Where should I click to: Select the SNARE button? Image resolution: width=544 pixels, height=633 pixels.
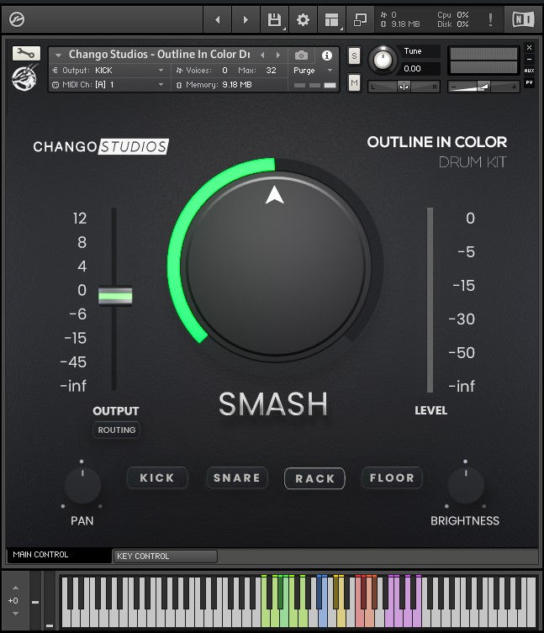[x=236, y=478]
